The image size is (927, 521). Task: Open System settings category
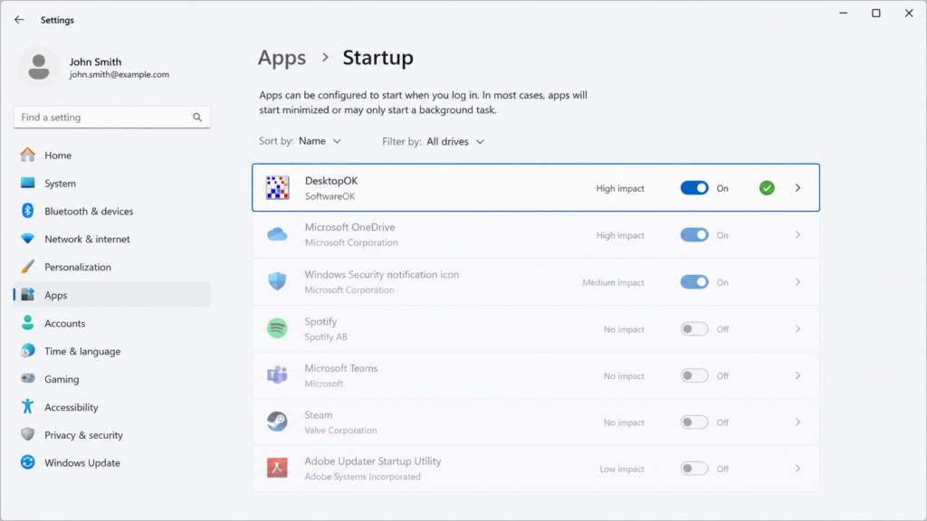click(111, 183)
